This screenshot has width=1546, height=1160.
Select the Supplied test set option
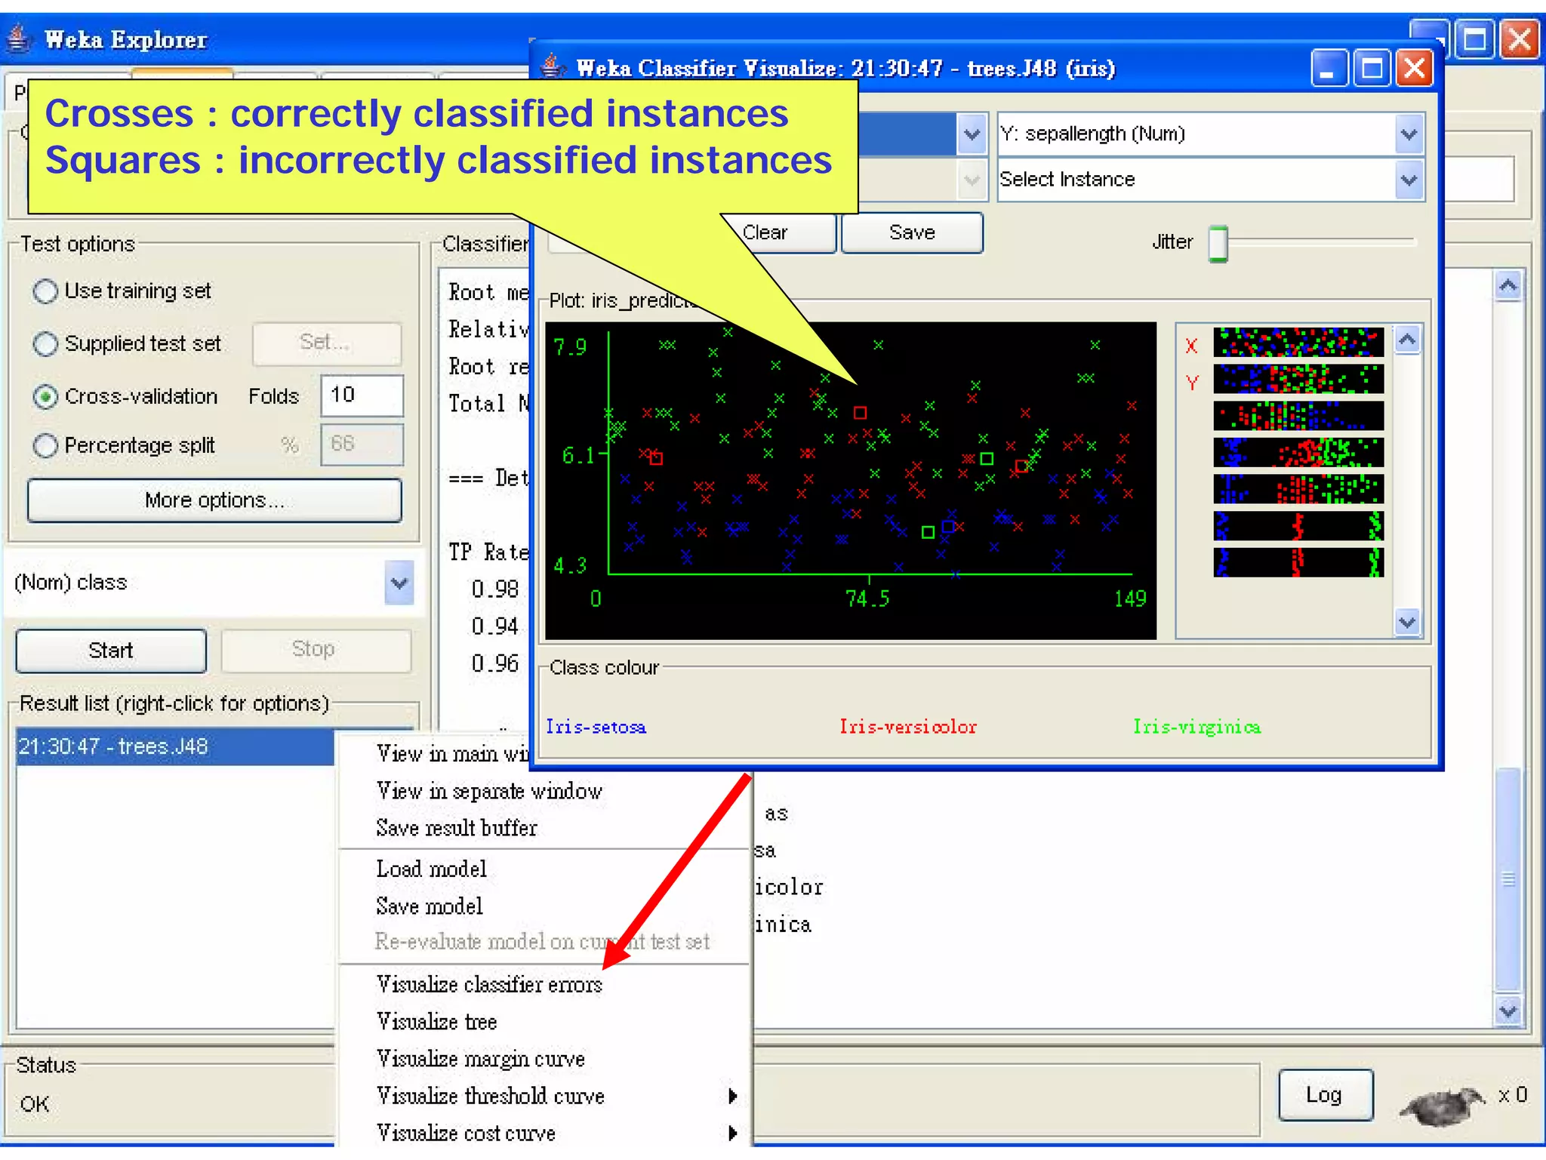[46, 344]
